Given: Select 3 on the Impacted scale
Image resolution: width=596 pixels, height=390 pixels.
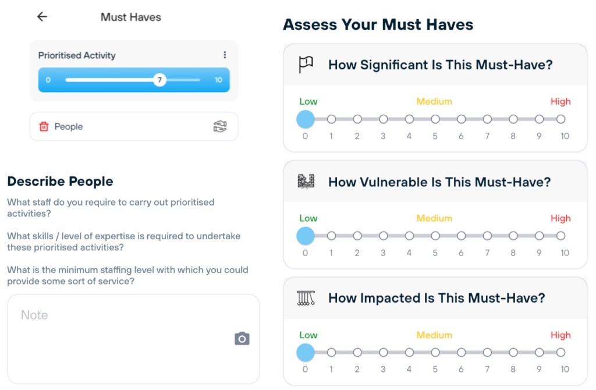Looking at the screenshot, I should 384,353.
